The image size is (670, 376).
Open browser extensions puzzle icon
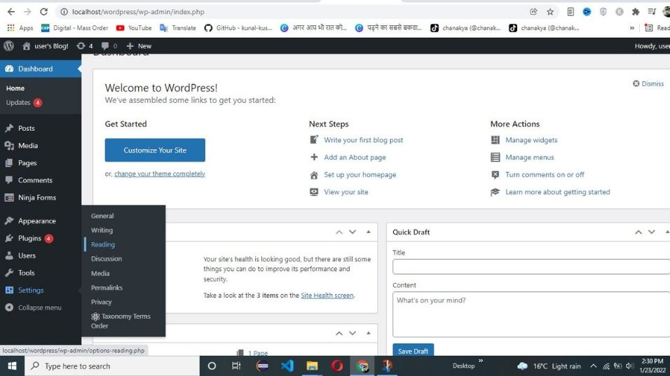(x=636, y=12)
